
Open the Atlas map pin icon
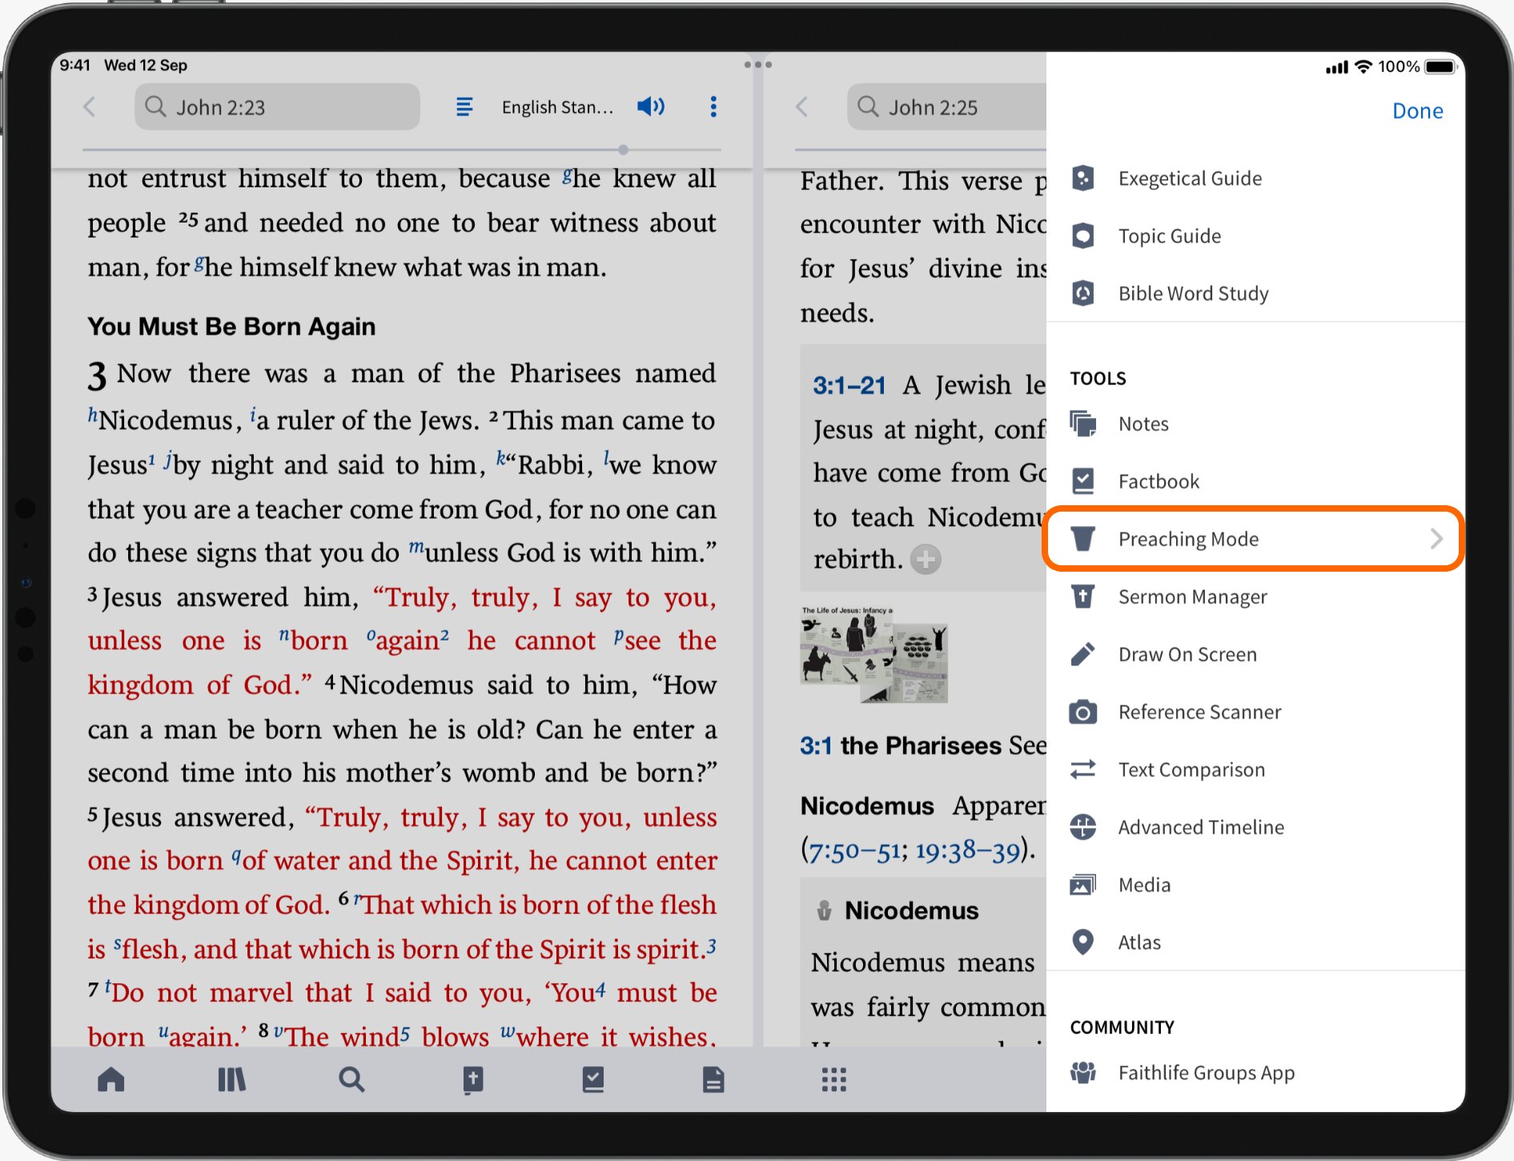click(1083, 942)
